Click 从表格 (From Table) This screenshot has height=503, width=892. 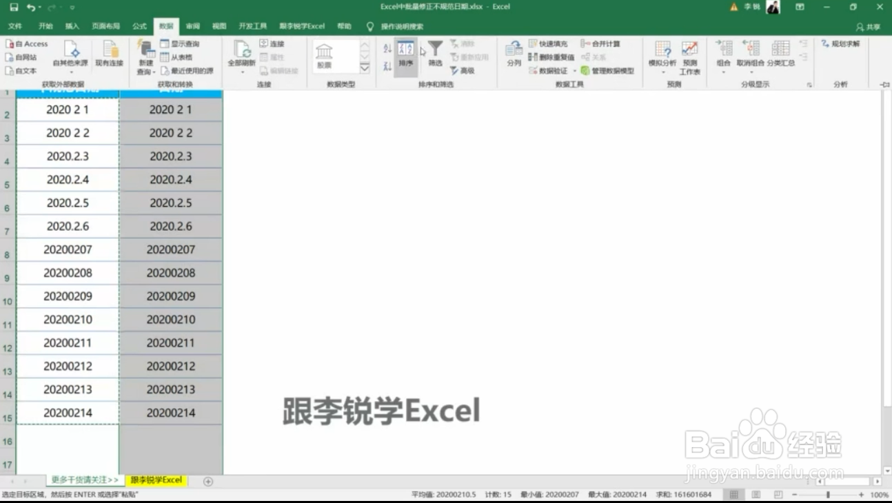pyautogui.click(x=177, y=57)
